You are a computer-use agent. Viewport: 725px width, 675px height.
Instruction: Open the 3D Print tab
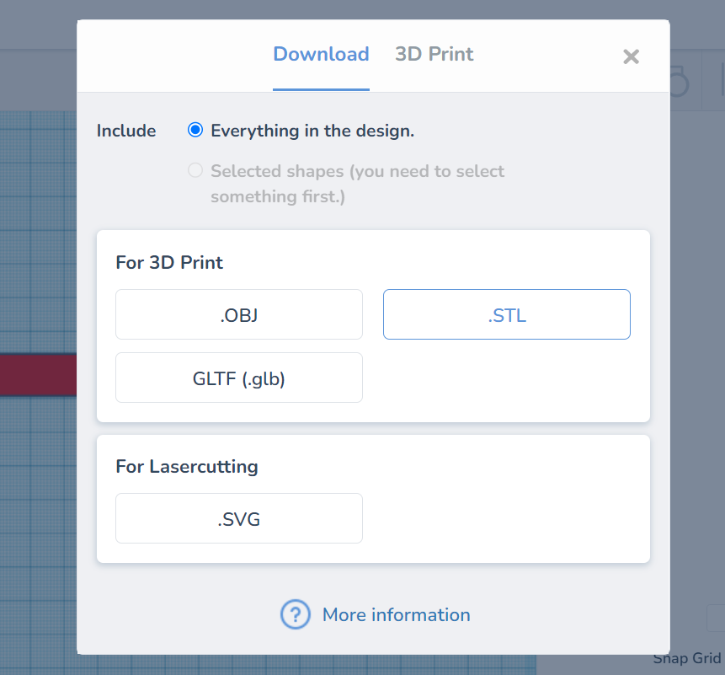coord(434,54)
